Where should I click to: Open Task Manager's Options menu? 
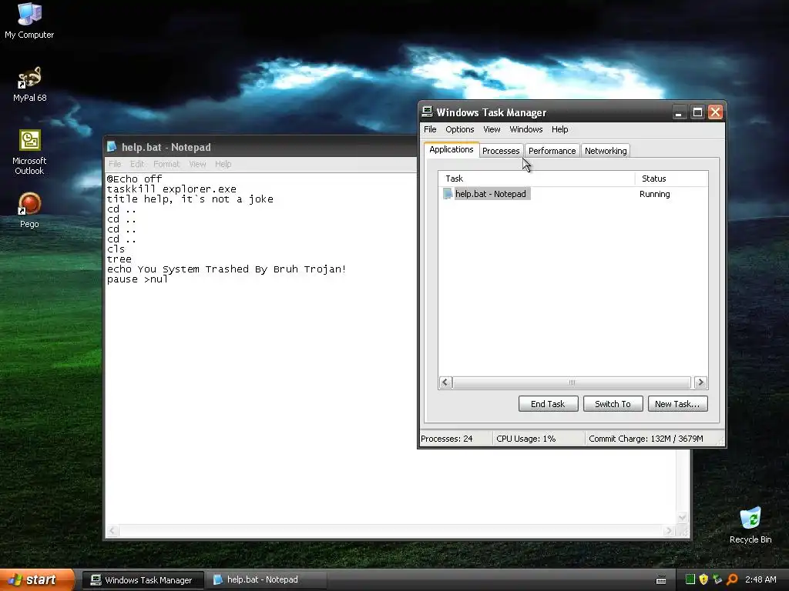click(459, 129)
